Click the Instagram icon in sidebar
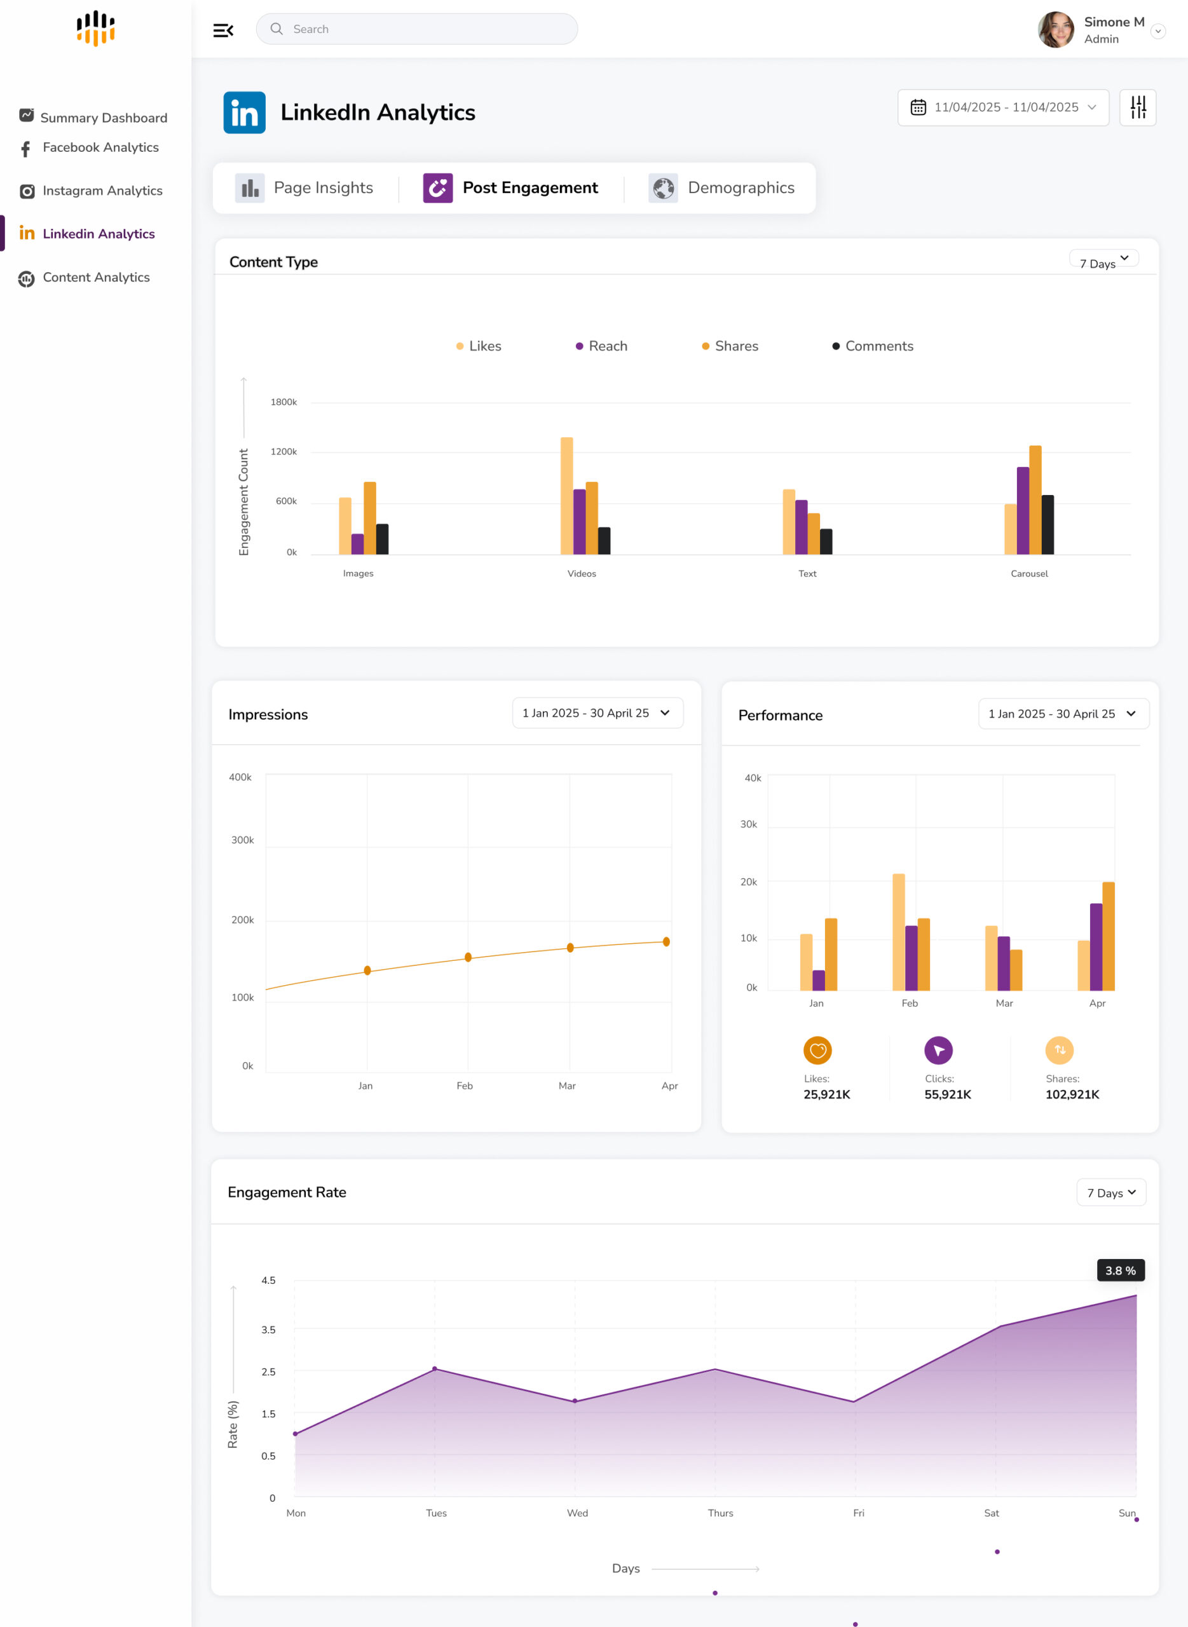 (x=27, y=191)
